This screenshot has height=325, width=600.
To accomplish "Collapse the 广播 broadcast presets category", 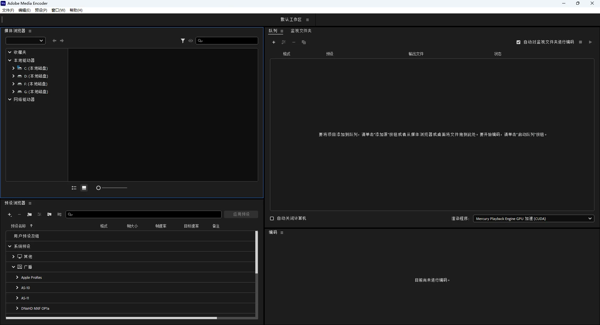I will pos(13,267).
